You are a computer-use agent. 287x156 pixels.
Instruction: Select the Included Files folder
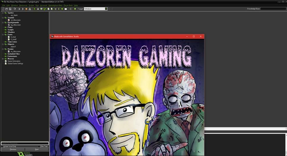[14, 54]
